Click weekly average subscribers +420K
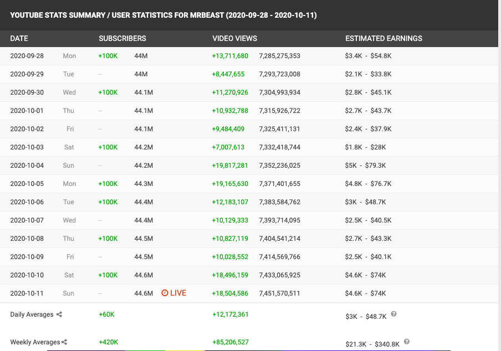Viewport: 501px width, 351px height. coord(108,342)
